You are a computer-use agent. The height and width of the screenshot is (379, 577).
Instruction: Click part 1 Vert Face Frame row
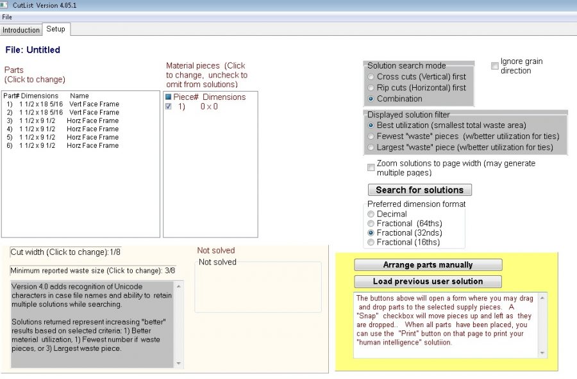coord(63,104)
